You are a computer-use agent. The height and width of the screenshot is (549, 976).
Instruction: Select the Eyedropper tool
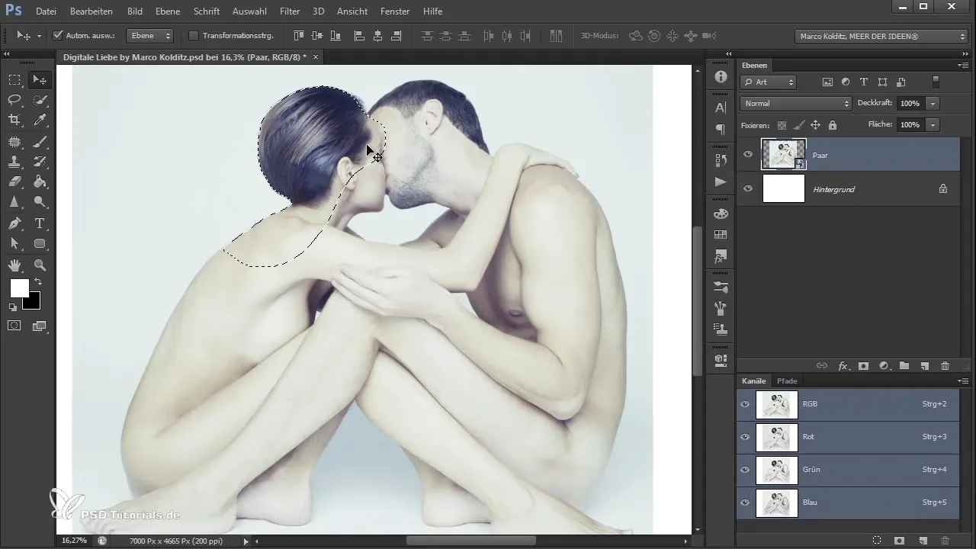pos(40,120)
